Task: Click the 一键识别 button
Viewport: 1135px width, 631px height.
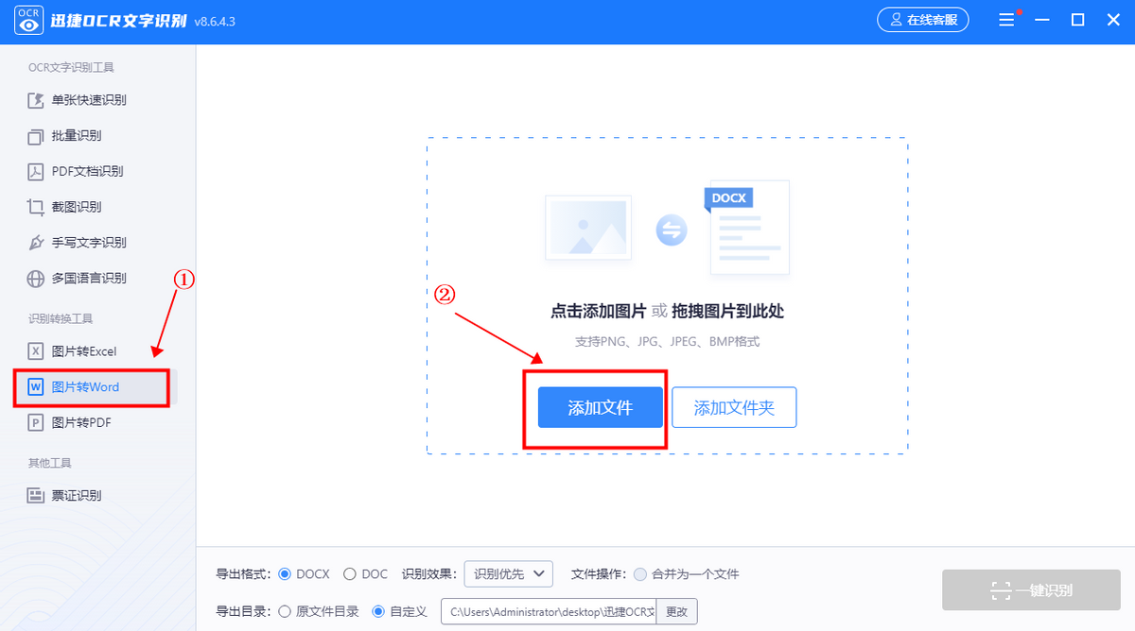Action: (x=1031, y=590)
